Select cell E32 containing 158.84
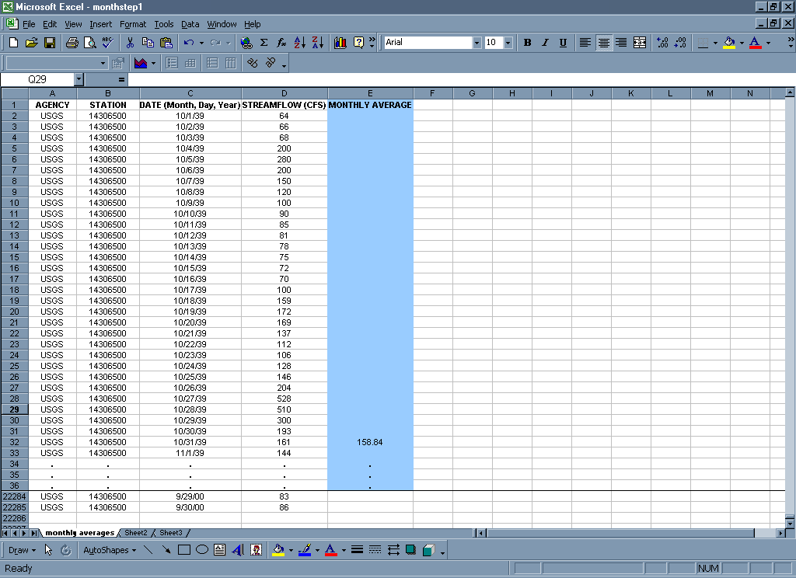The width and height of the screenshot is (796, 578). 370,442
